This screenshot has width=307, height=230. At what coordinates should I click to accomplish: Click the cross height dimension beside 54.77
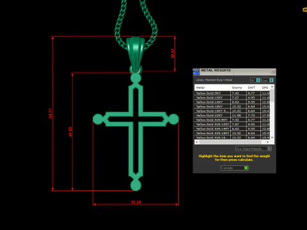[x=70, y=132]
